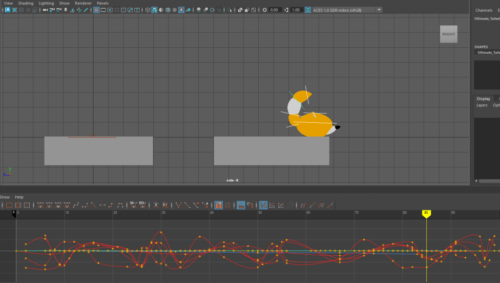Click the current time marker at frame 85
Screen dimensions: 500x283
[426, 213]
